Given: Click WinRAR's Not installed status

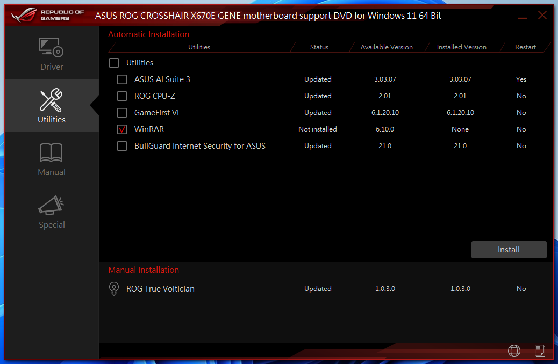Looking at the screenshot, I should (x=317, y=129).
